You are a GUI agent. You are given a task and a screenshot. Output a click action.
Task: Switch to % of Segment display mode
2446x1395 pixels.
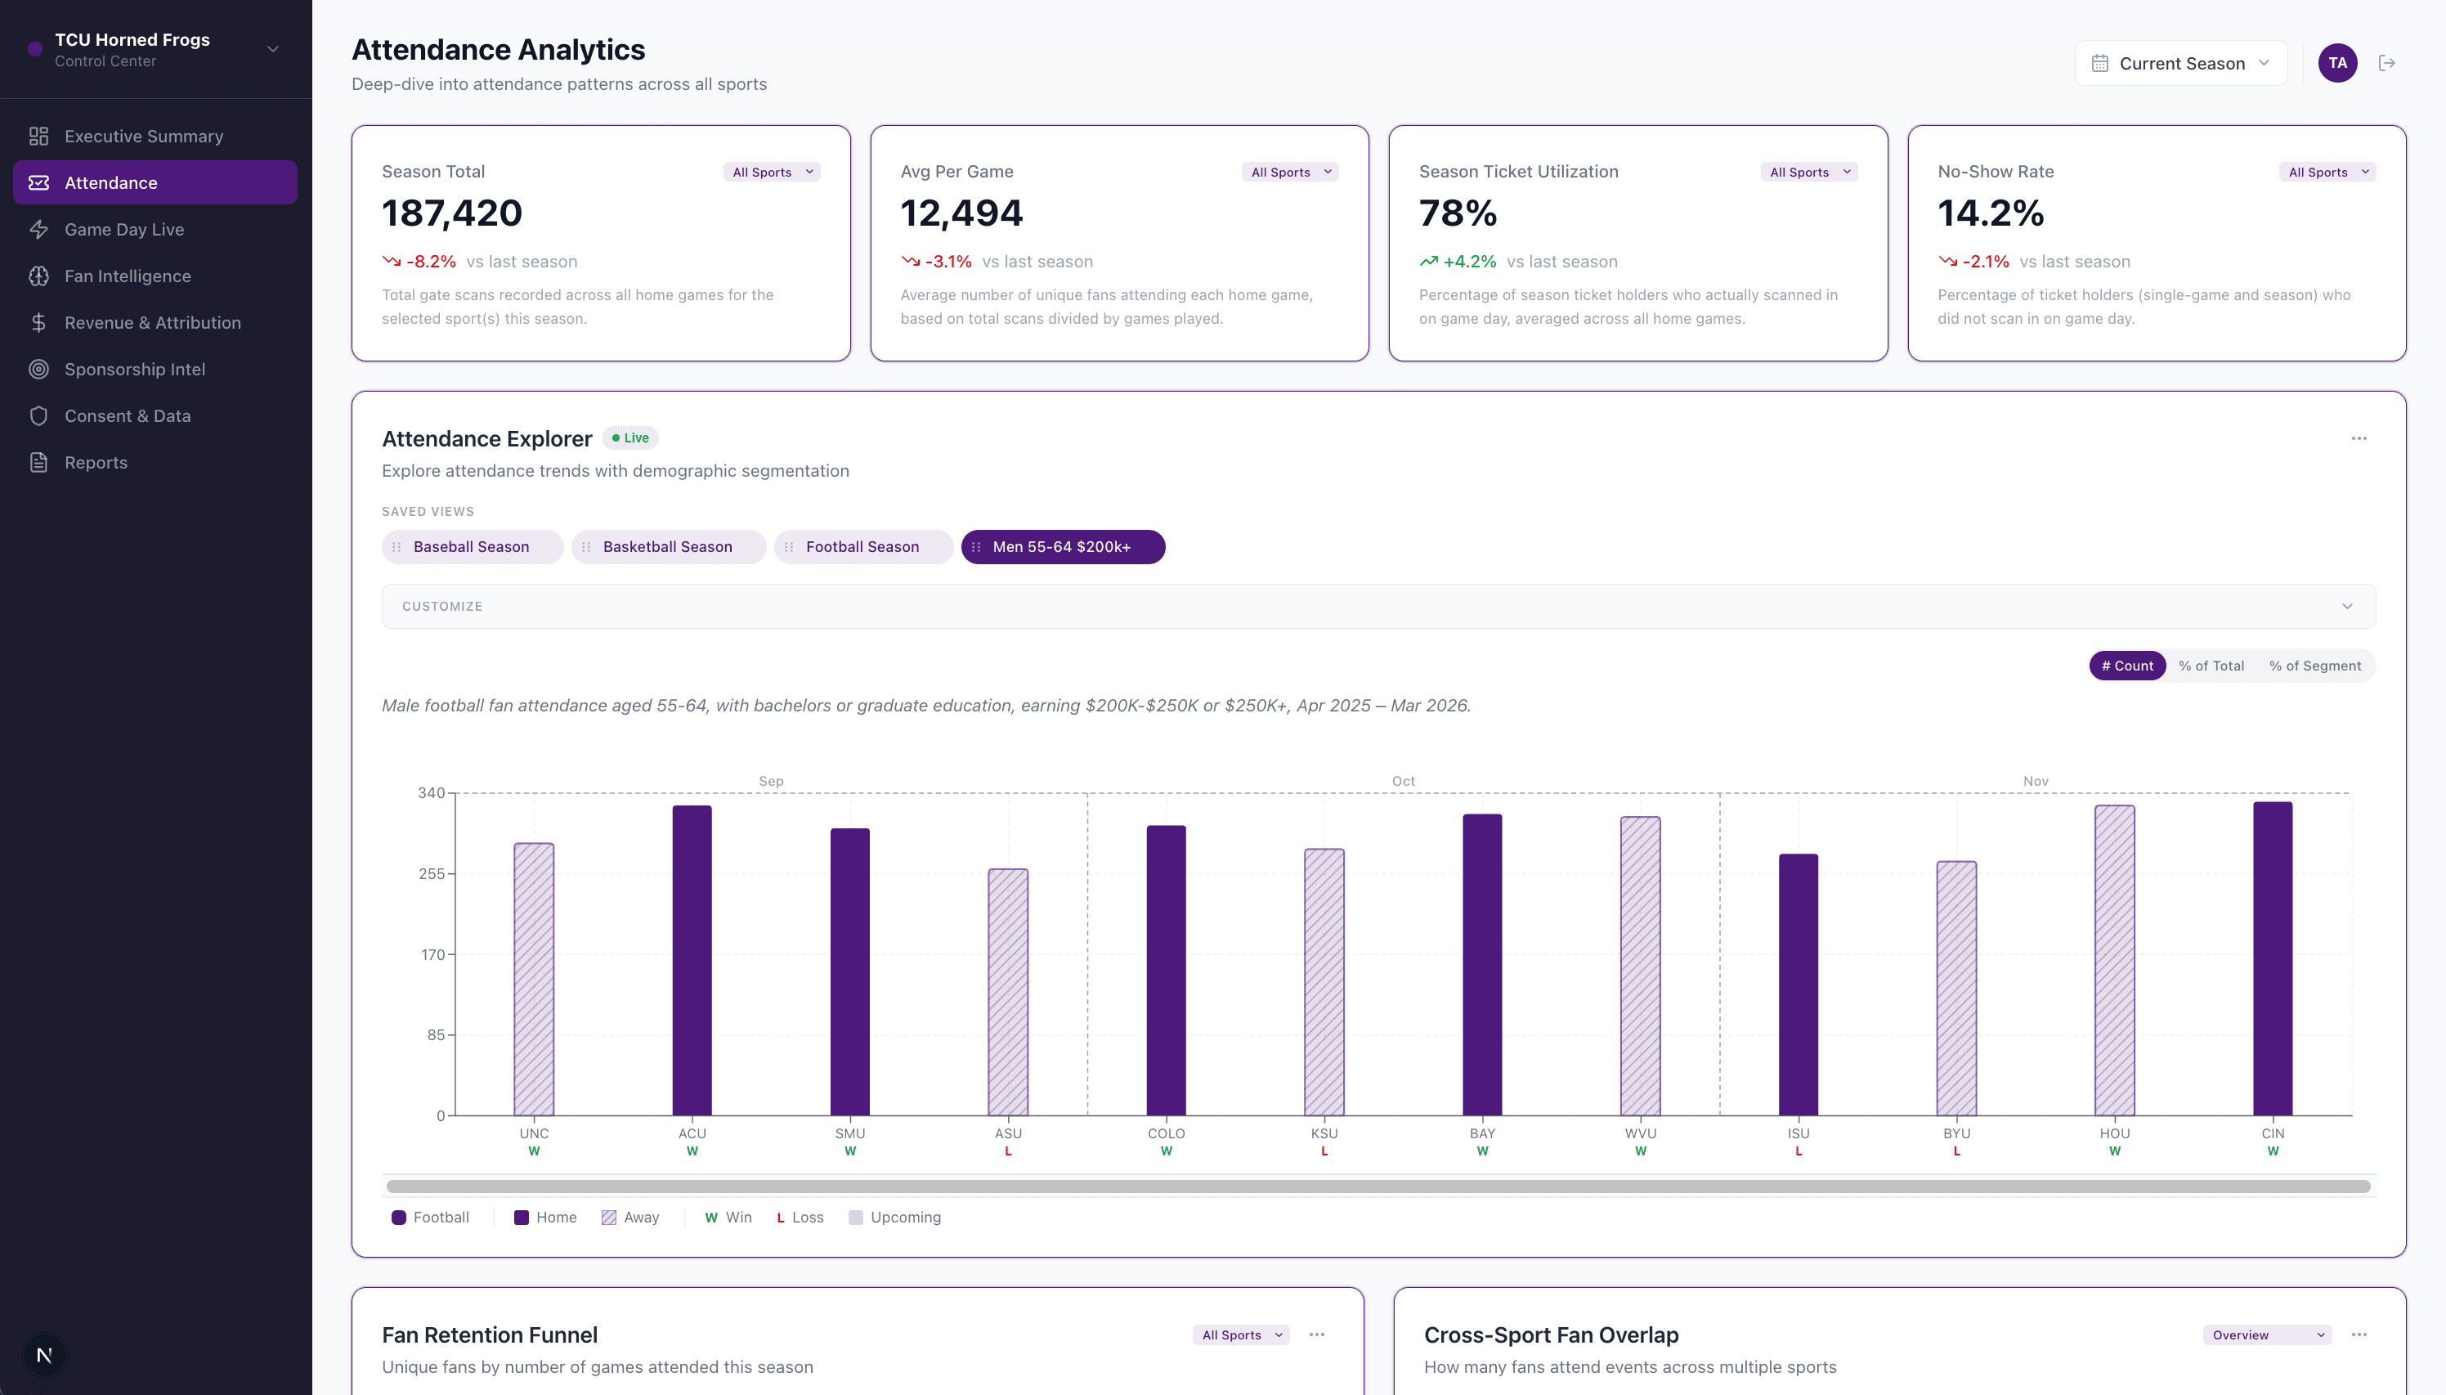point(2314,666)
